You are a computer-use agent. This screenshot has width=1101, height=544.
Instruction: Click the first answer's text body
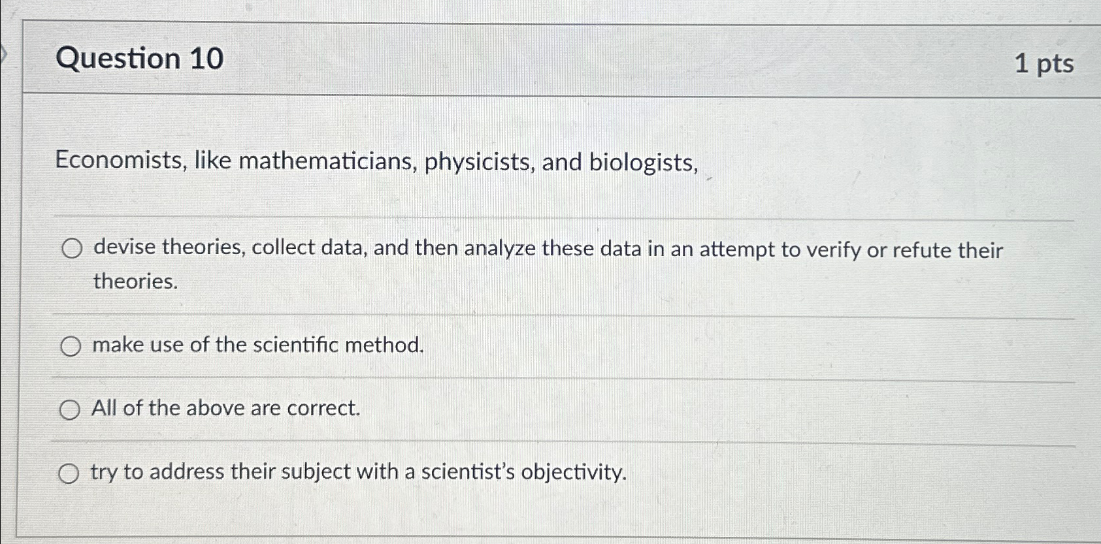pyautogui.click(x=548, y=249)
